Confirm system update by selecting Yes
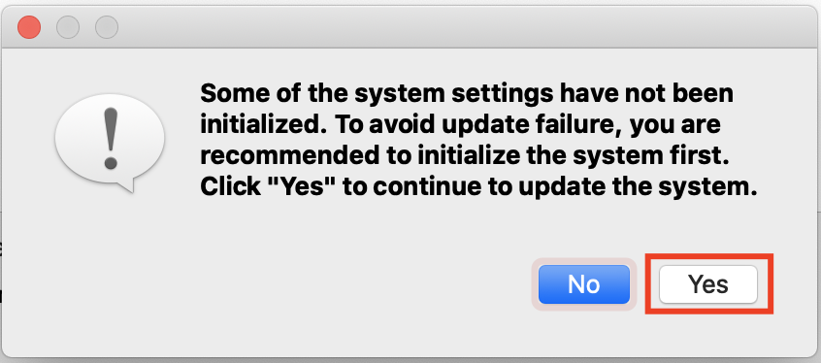Screen dimensions: 821x363 (x=707, y=284)
